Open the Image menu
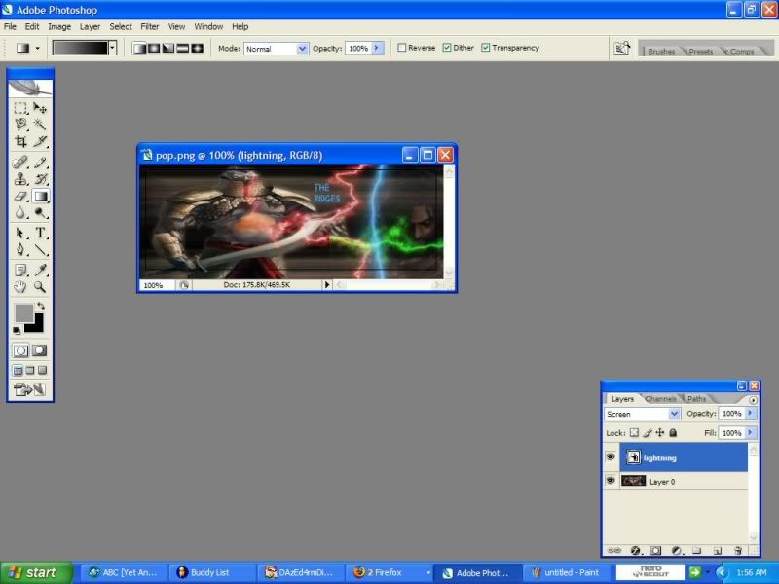 pyautogui.click(x=59, y=27)
